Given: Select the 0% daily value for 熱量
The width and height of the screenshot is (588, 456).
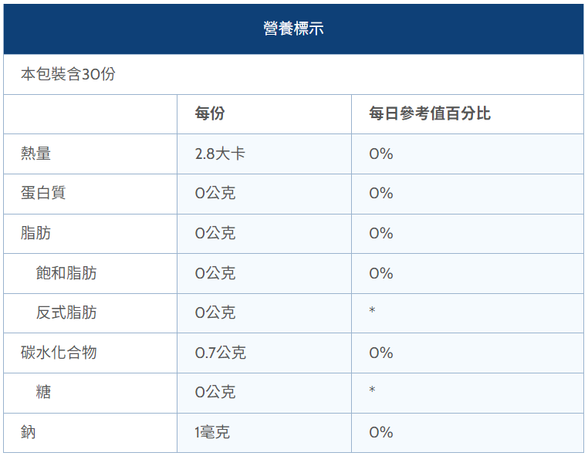Looking at the screenshot, I should point(381,154).
